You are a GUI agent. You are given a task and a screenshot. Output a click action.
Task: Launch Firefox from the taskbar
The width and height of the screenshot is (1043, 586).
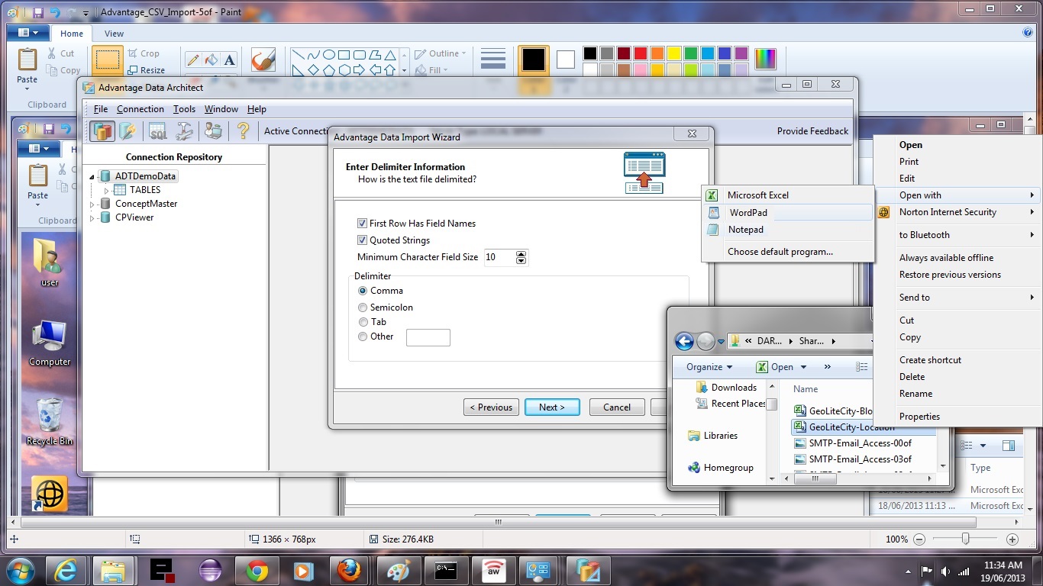coord(349,570)
